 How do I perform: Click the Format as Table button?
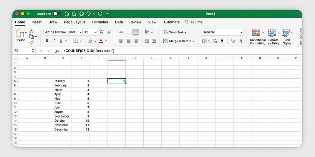(273, 37)
